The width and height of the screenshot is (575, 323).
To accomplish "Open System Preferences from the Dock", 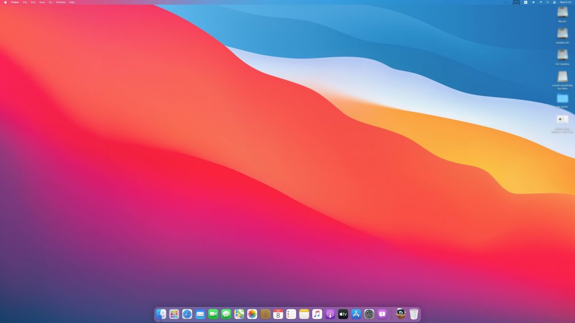I will pyautogui.click(x=369, y=314).
